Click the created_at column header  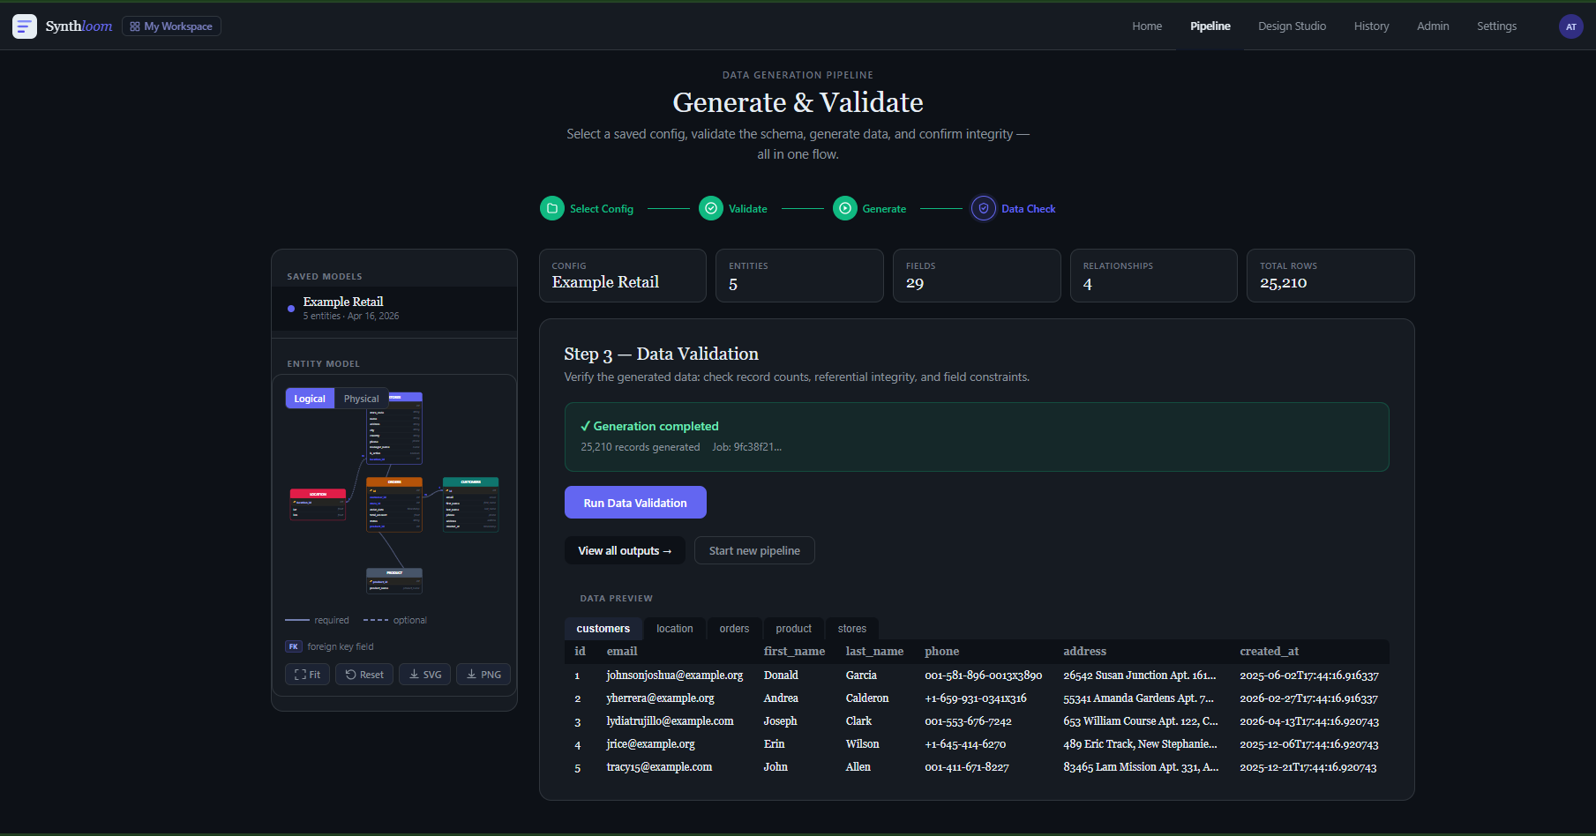(1269, 652)
